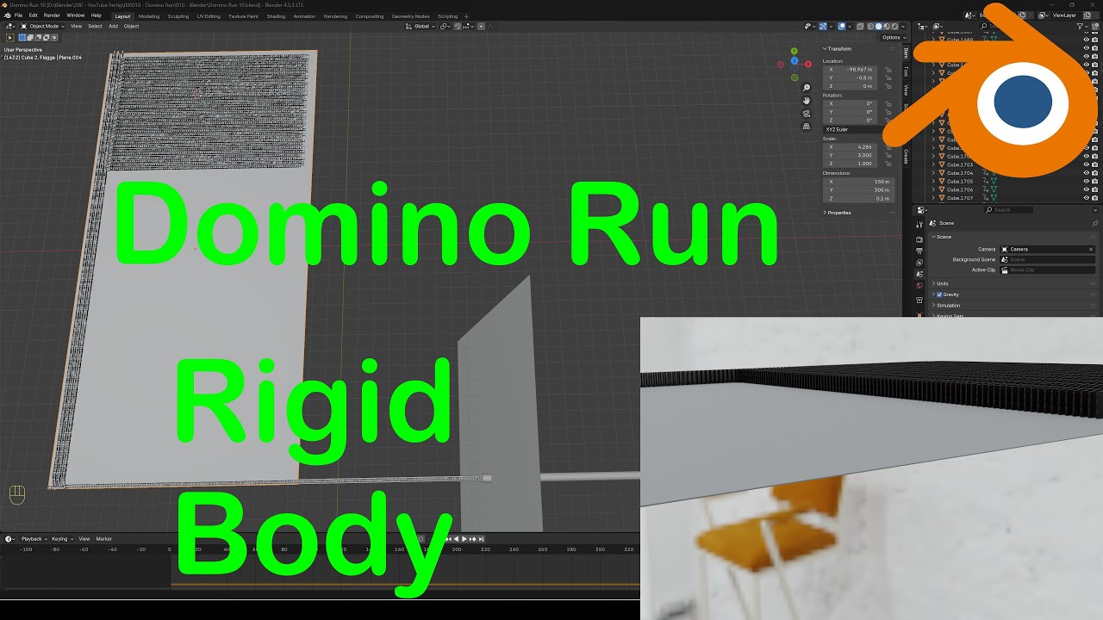Jump to timeline end frame
The width and height of the screenshot is (1103, 620).
[481, 539]
